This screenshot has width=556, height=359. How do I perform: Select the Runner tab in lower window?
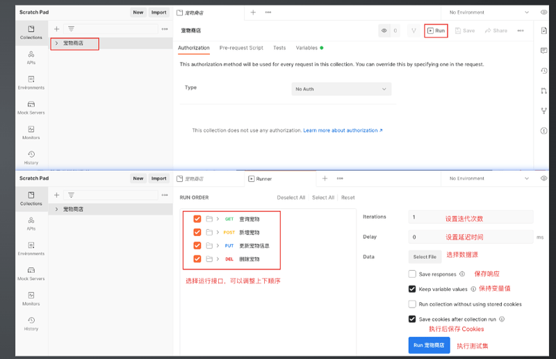[x=264, y=178]
